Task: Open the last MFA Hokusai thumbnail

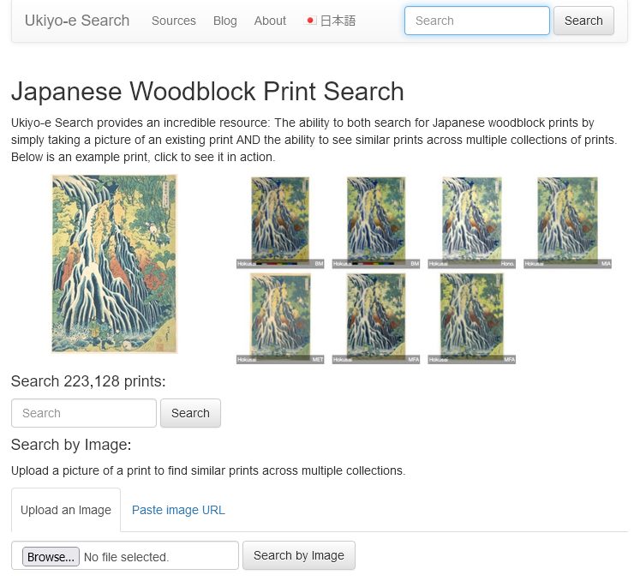Action: [472, 317]
